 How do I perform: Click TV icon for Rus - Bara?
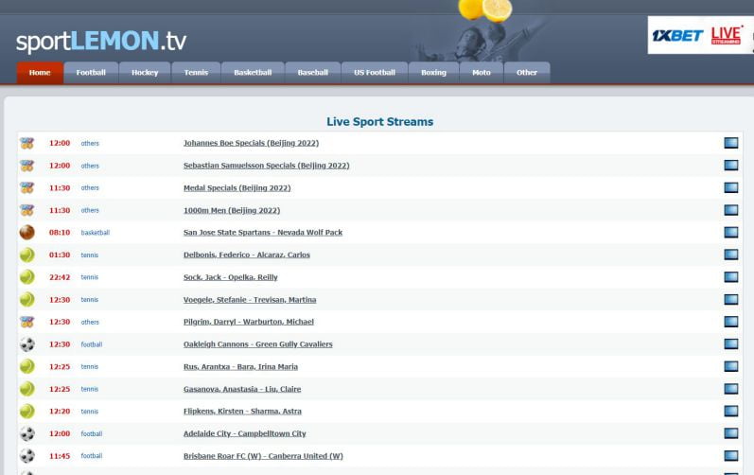731,366
